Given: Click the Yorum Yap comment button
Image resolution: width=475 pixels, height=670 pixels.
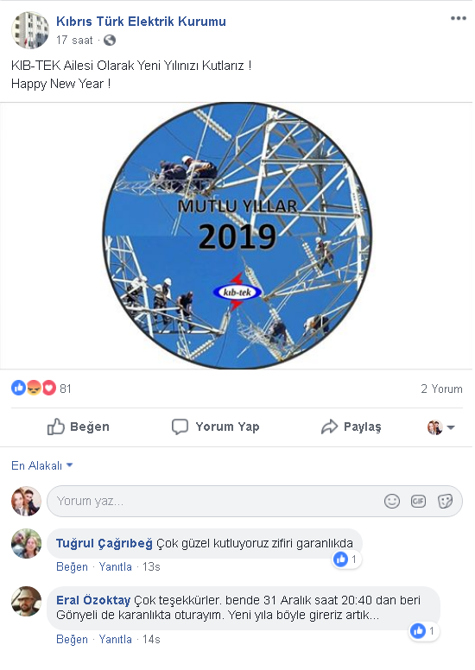Looking at the screenshot, I should (x=215, y=427).
